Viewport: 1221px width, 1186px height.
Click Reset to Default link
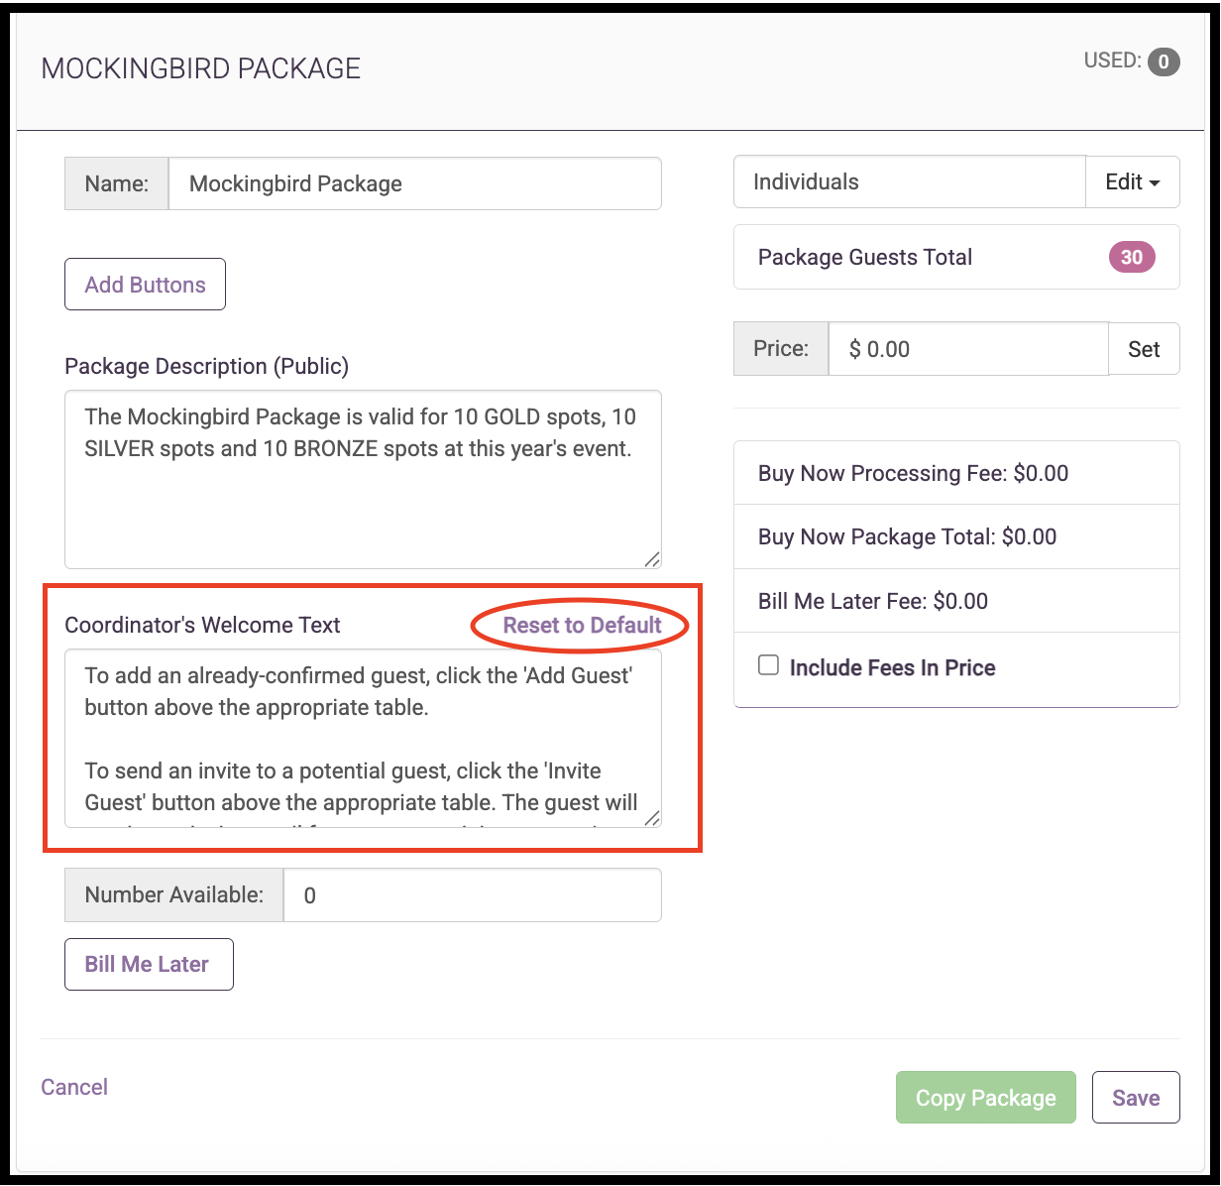[x=582, y=626]
